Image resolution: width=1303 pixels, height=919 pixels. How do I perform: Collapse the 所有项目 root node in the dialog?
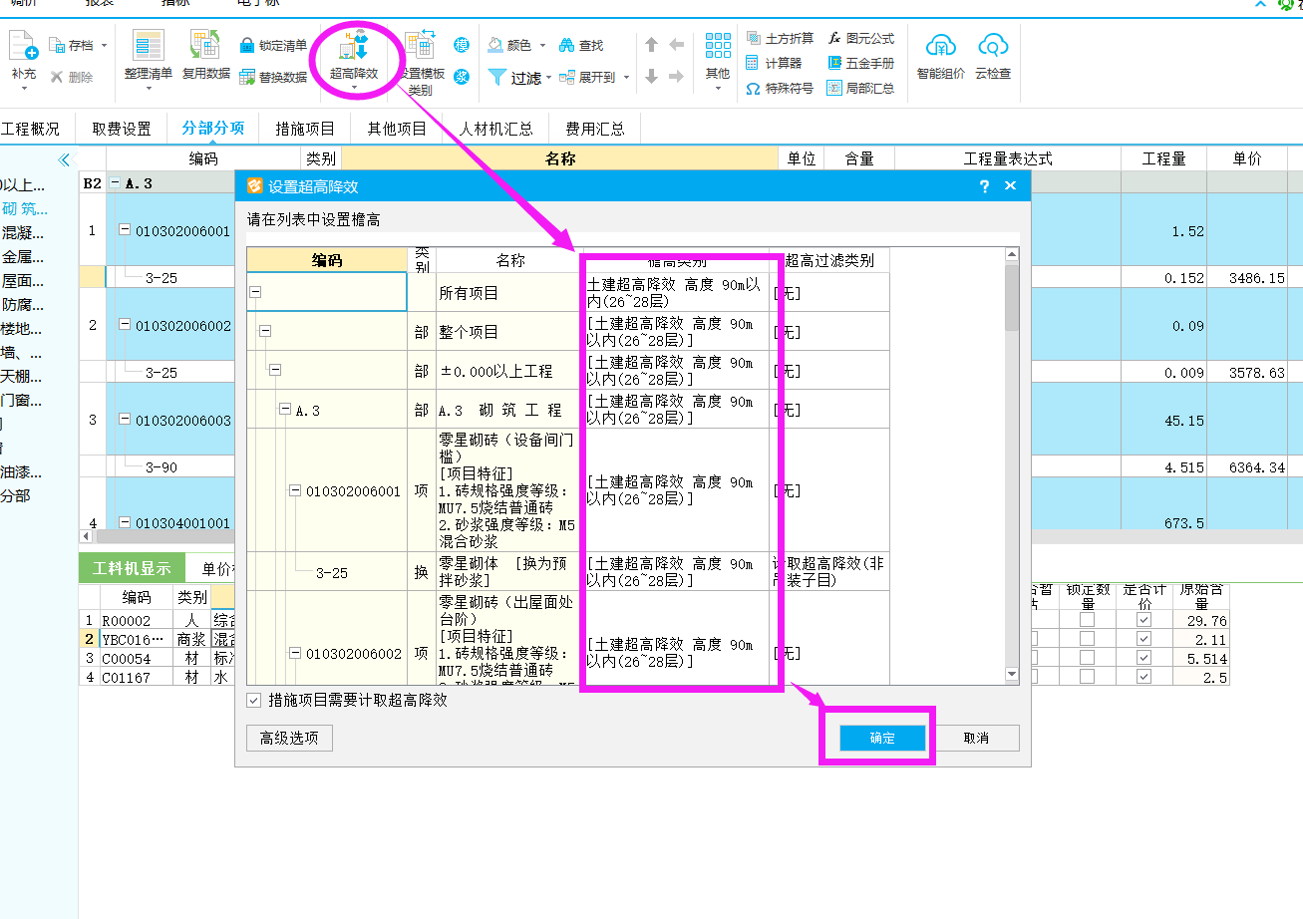coord(255,293)
